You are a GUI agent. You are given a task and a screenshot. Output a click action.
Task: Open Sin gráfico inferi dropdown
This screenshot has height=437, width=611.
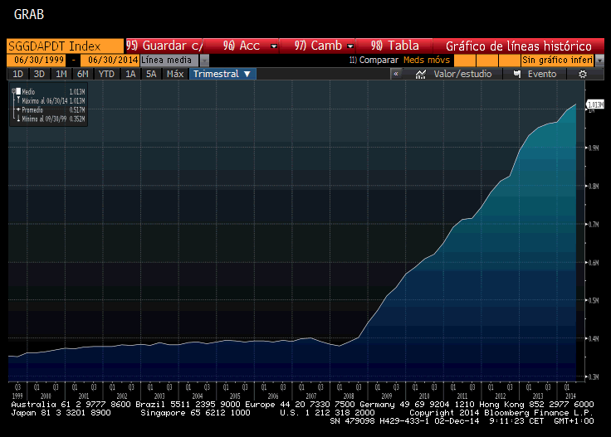(x=558, y=60)
